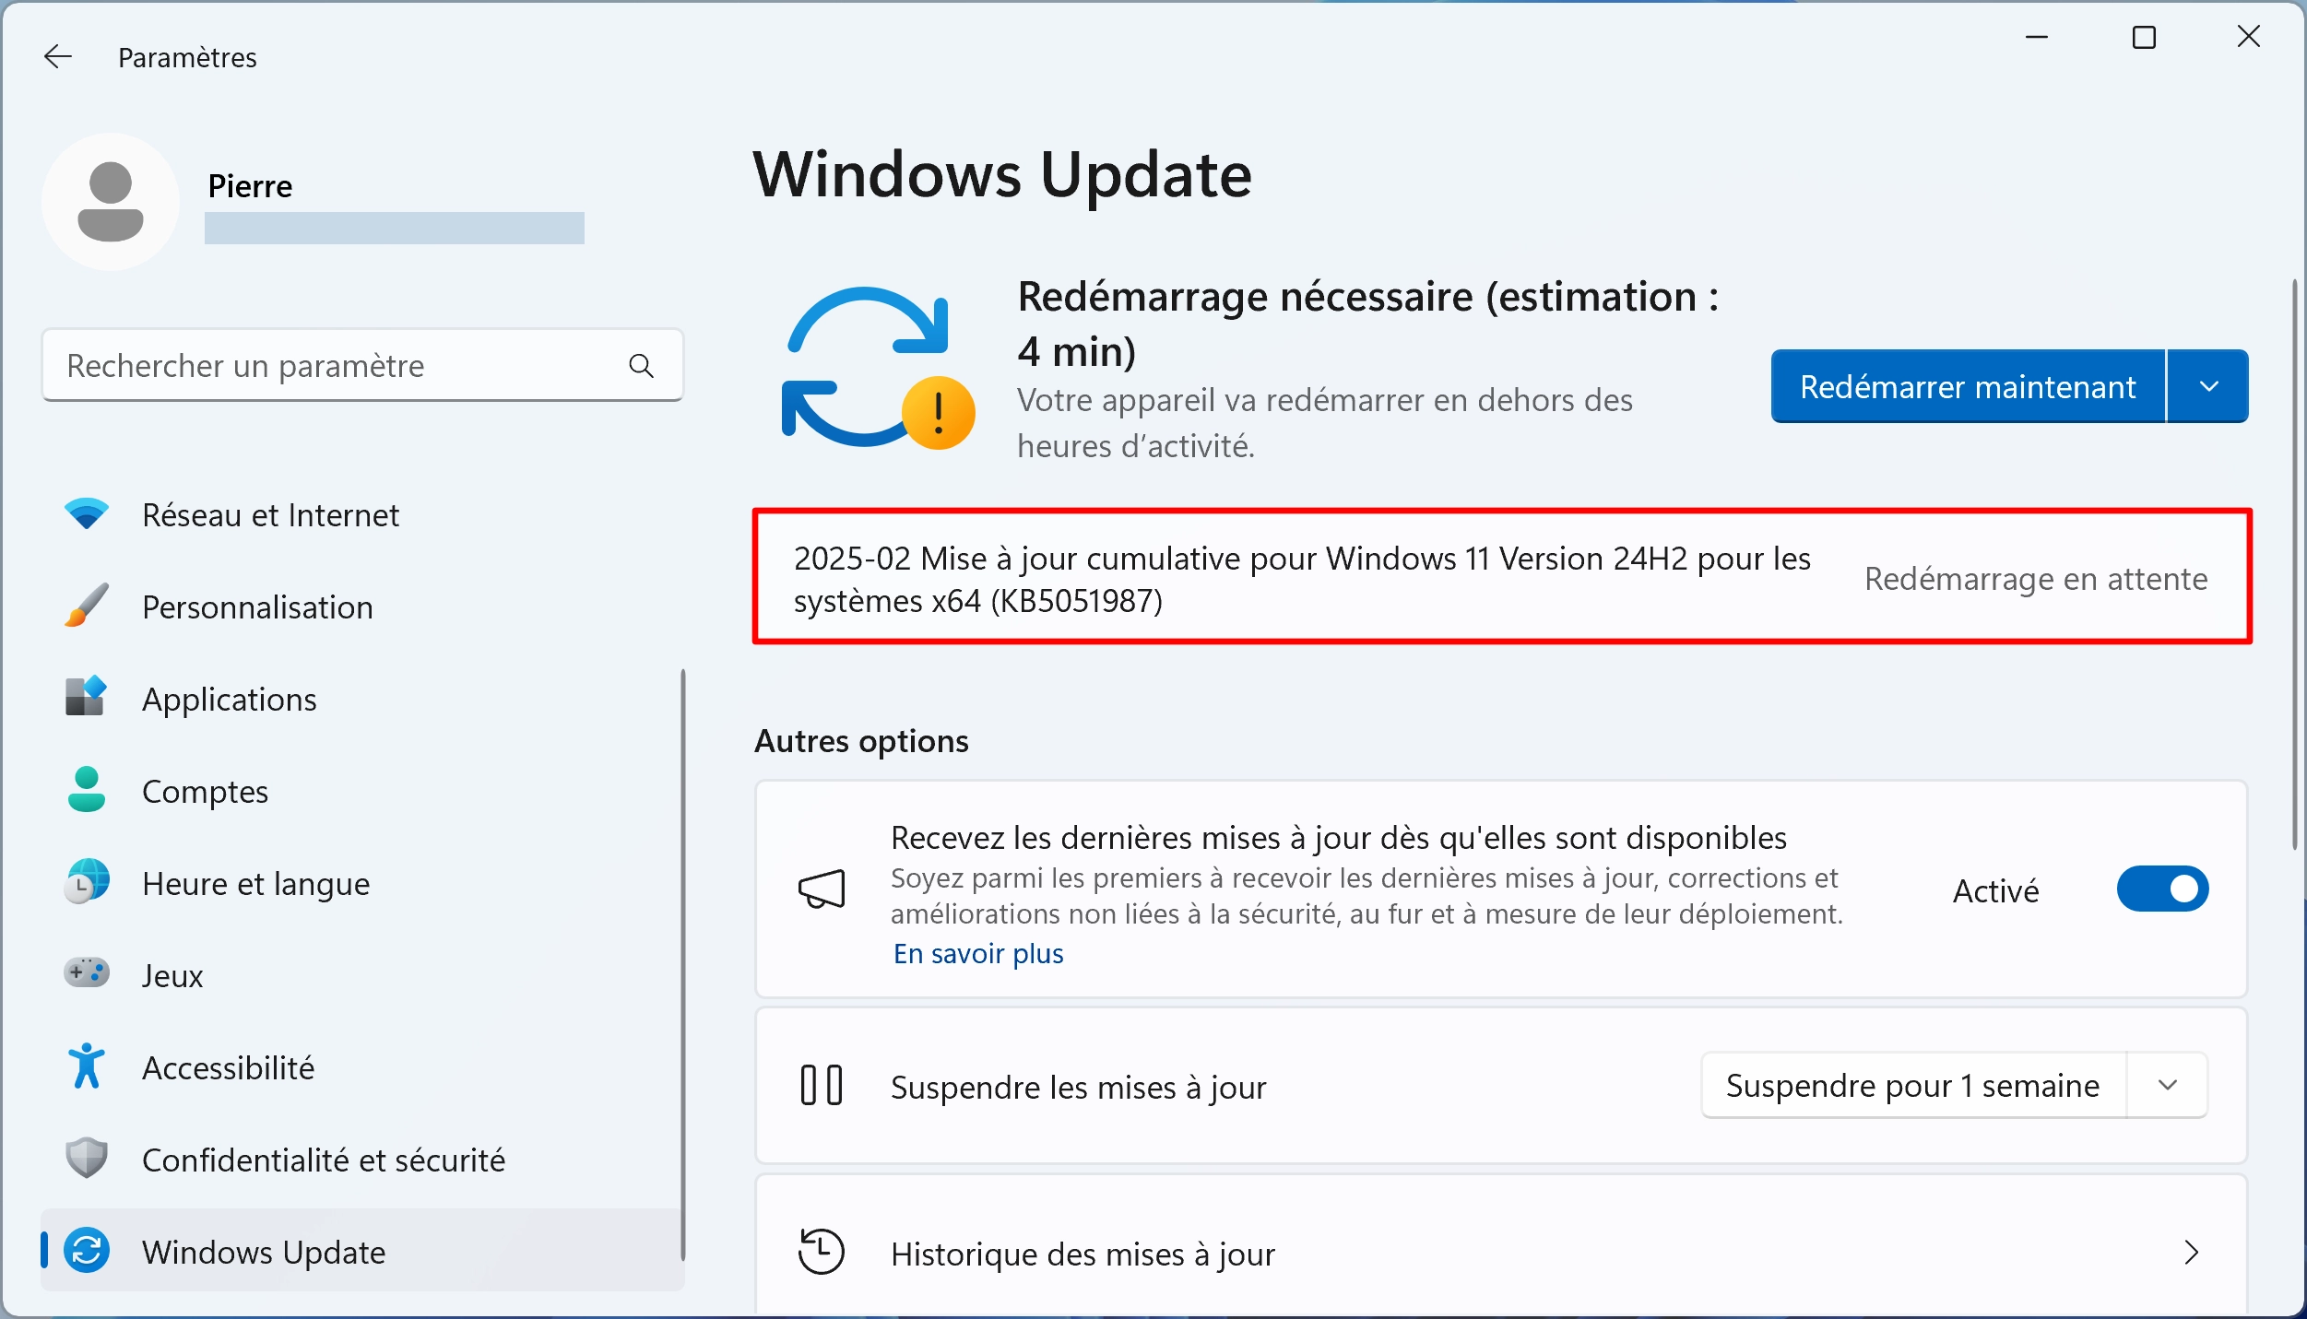Open Accessibilité settings
The image size is (2307, 1319).
361,1067
